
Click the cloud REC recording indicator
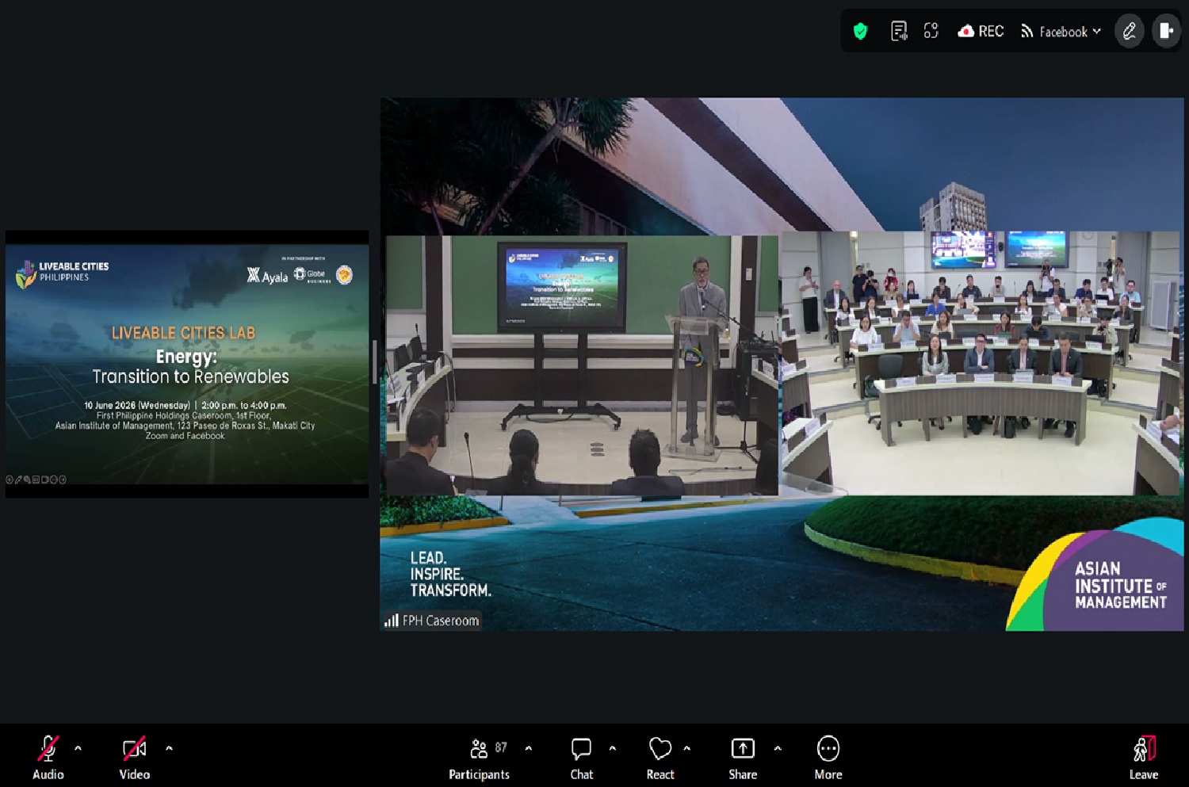click(981, 31)
